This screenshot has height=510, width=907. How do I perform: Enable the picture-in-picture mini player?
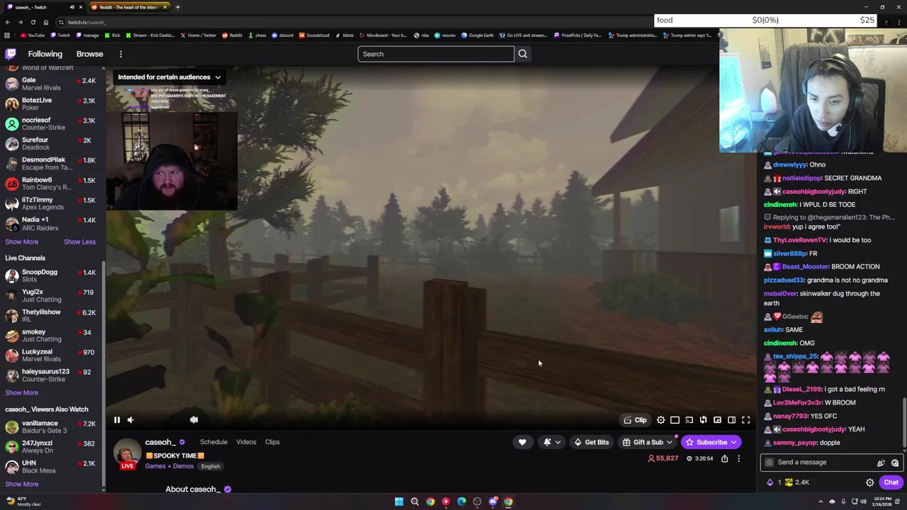(717, 420)
